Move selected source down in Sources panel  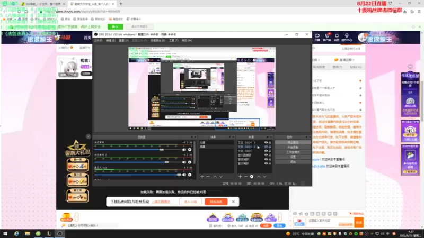[x=264, y=177]
